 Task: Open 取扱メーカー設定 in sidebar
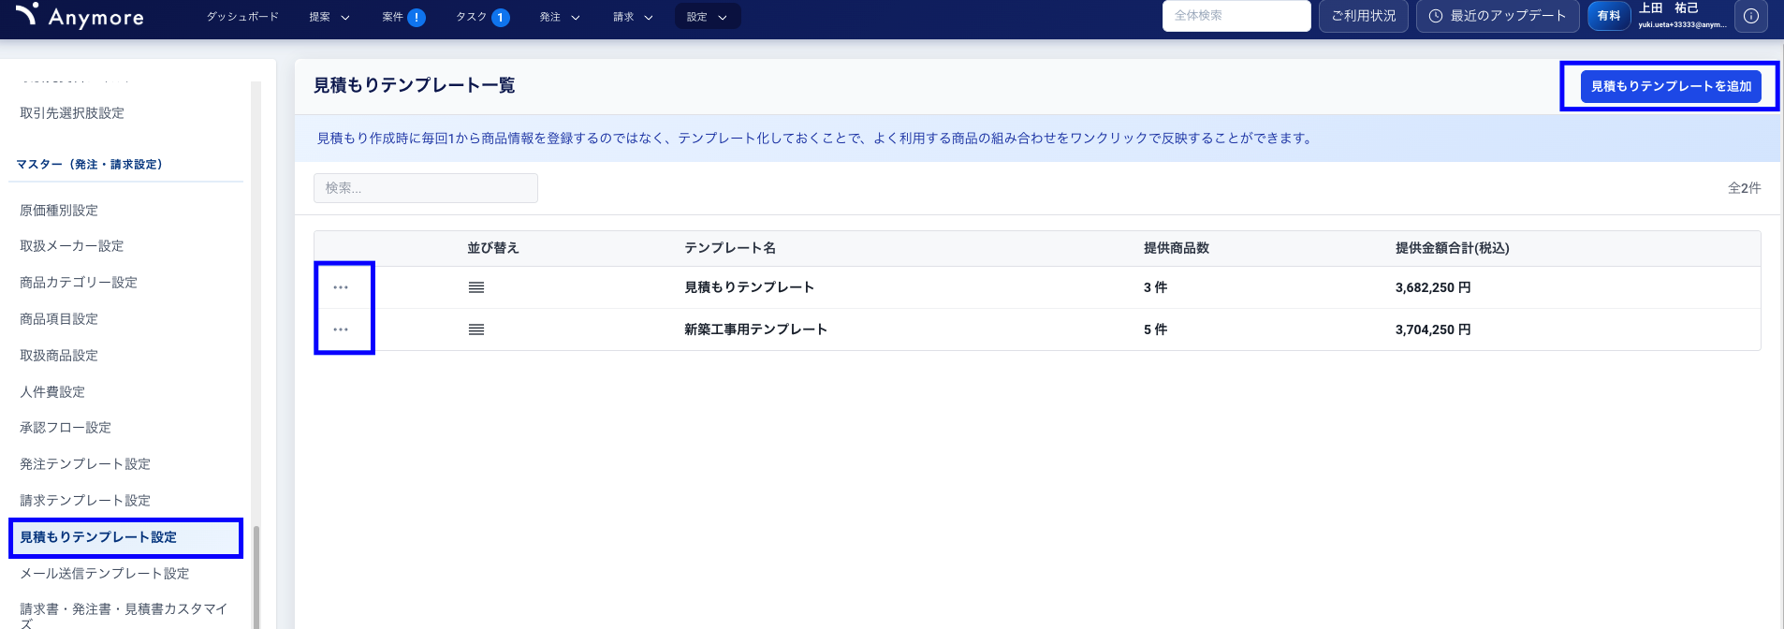pos(72,246)
